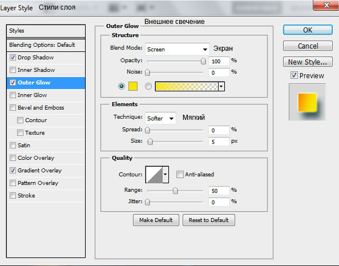The image size is (339, 266).
Task: Click Reset to Default button
Action: point(209,220)
